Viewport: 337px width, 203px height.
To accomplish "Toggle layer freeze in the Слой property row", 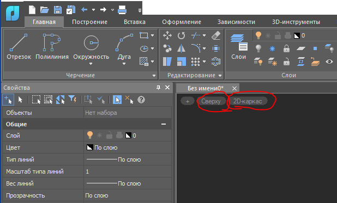I will (x=99, y=136).
